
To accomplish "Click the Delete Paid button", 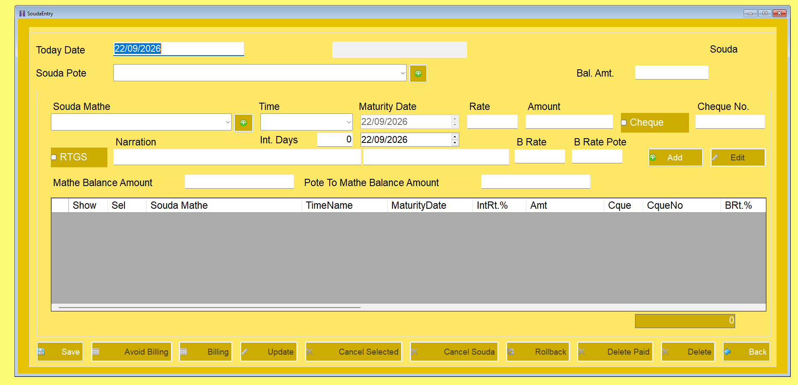I will [615, 352].
